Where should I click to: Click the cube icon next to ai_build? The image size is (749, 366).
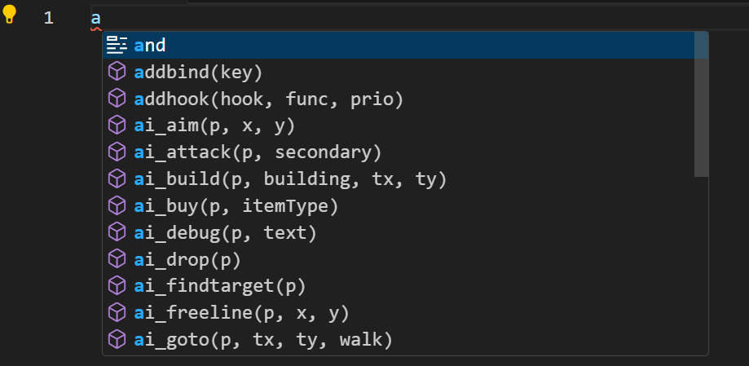[x=117, y=179]
